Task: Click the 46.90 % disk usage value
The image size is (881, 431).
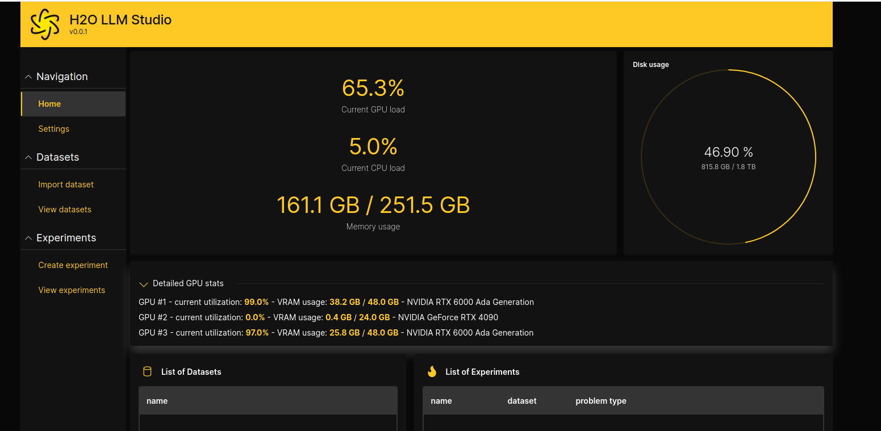Action: click(x=729, y=152)
